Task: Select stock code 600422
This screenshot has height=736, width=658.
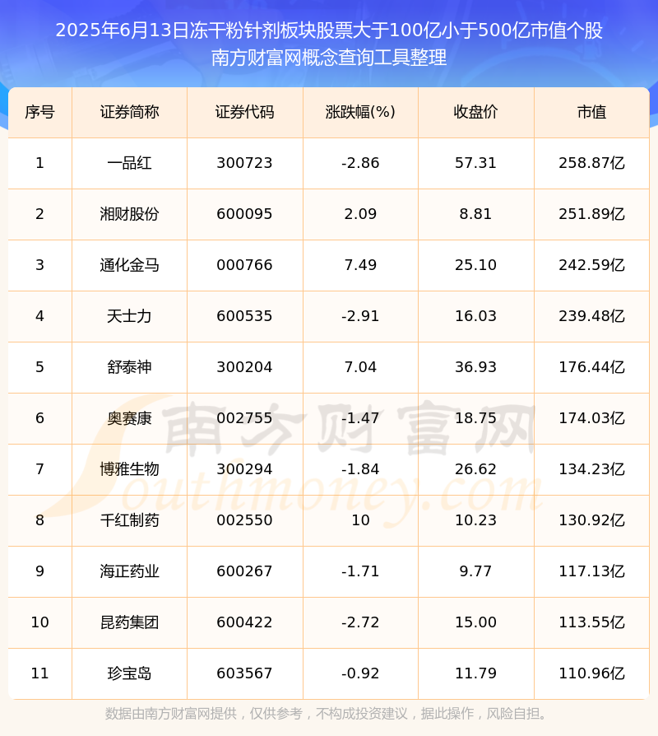Action: pos(244,622)
